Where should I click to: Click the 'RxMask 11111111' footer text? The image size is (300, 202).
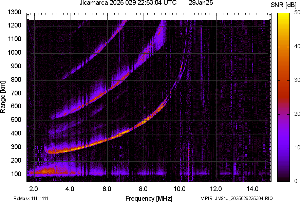tap(31, 198)
